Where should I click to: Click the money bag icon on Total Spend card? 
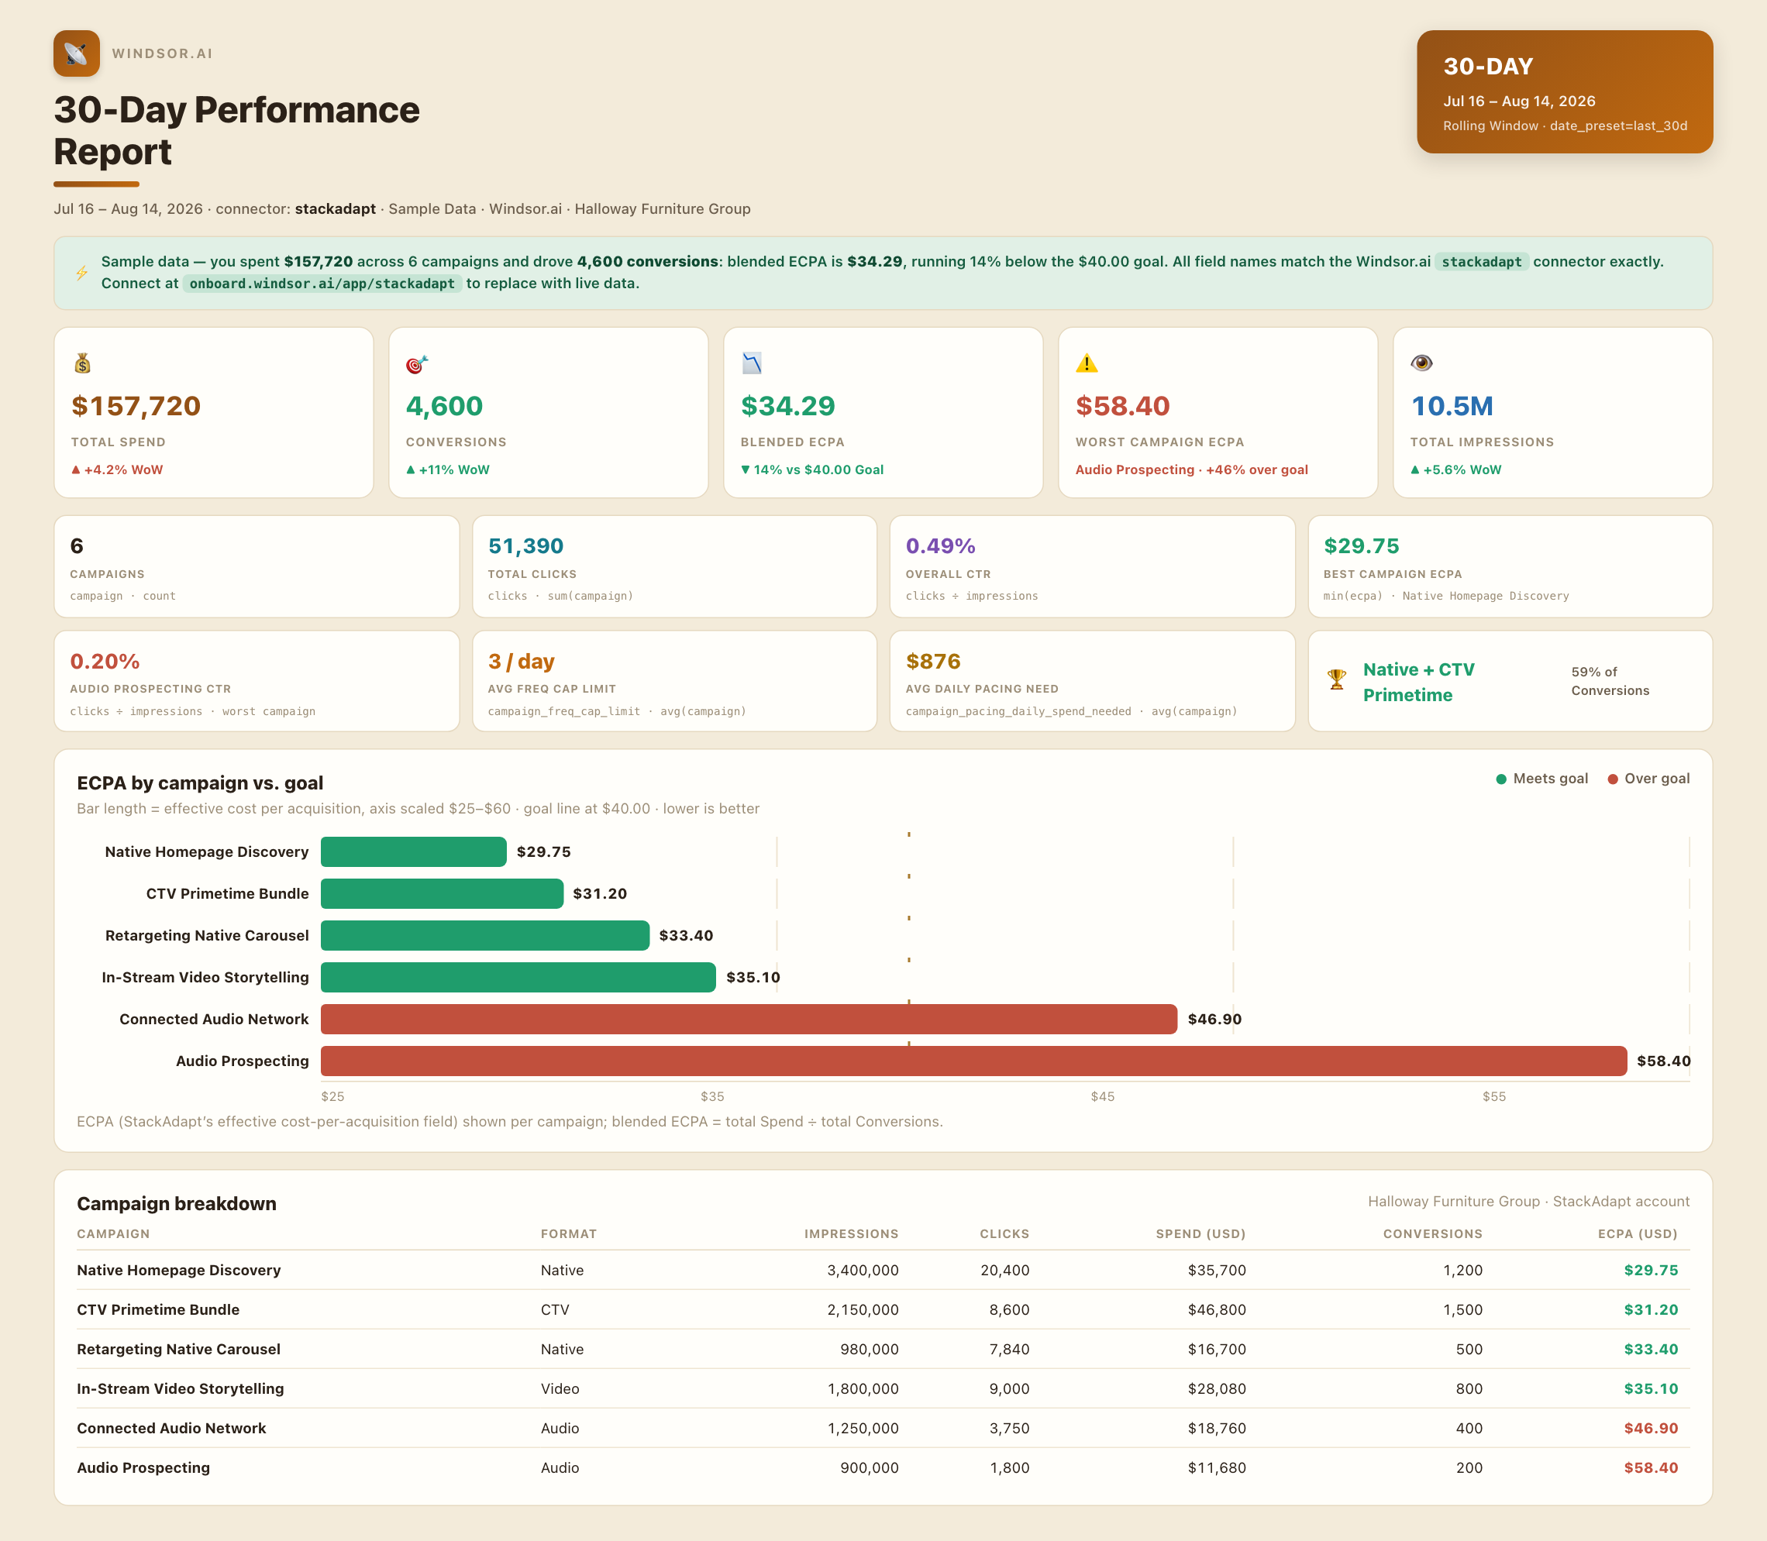pyautogui.click(x=83, y=364)
